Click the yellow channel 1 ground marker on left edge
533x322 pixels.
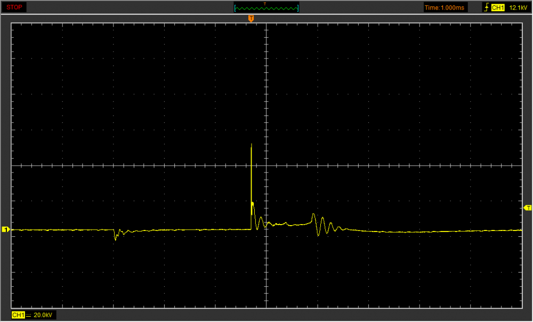[x=6, y=229]
